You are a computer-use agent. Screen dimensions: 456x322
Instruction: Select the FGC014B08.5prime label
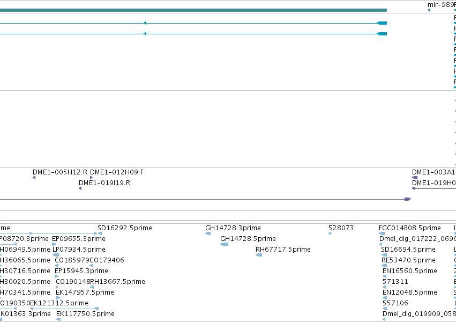(x=410, y=228)
